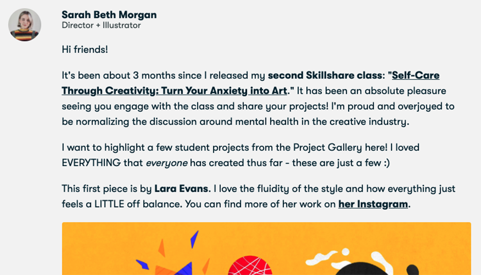Click Sarah Beth Morgan's profile avatar
The height and width of the screenshot is (275, 481).
[25, 25]
